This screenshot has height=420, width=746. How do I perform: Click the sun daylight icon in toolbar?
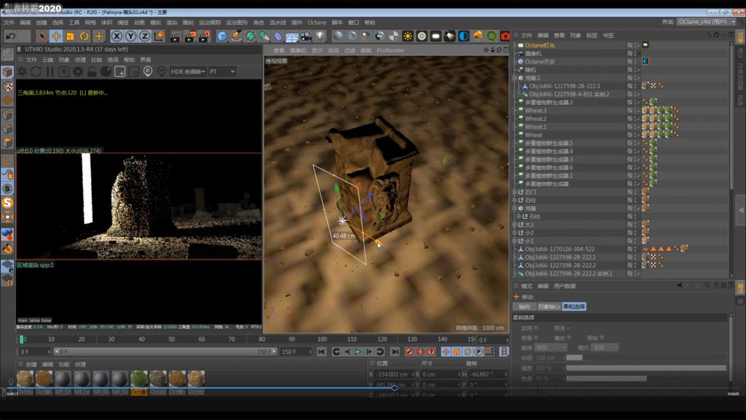[407, 36]
